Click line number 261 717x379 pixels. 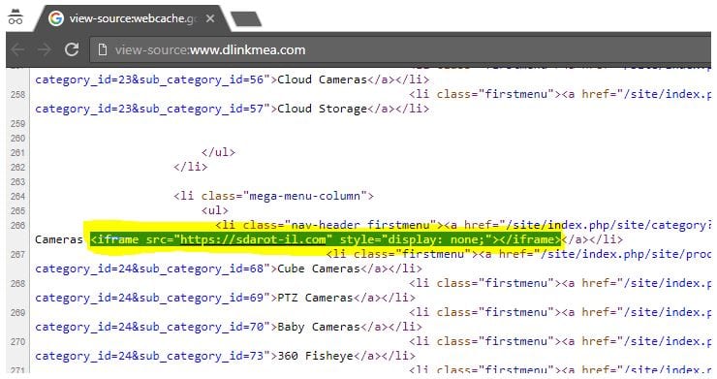pos(17,153)
